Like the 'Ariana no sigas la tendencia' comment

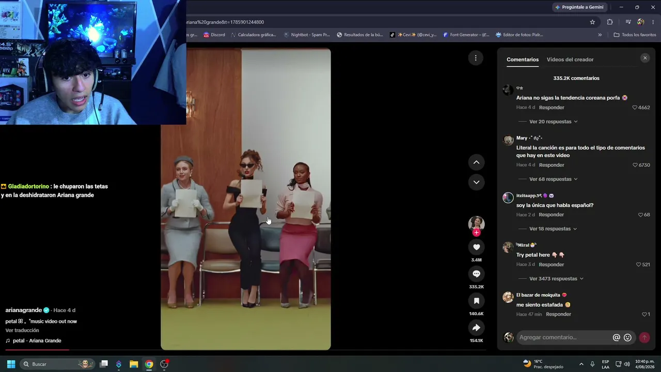click(x=635, y=107)
